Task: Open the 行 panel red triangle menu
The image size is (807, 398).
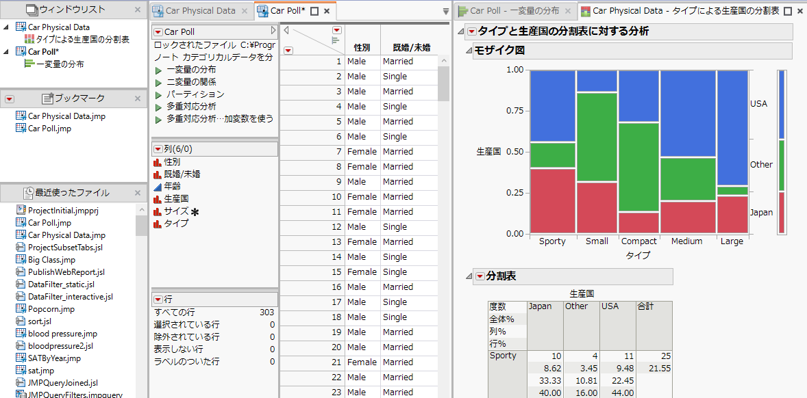Action: [158, 300]
